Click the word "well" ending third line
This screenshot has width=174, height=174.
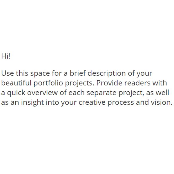[162, 93]
